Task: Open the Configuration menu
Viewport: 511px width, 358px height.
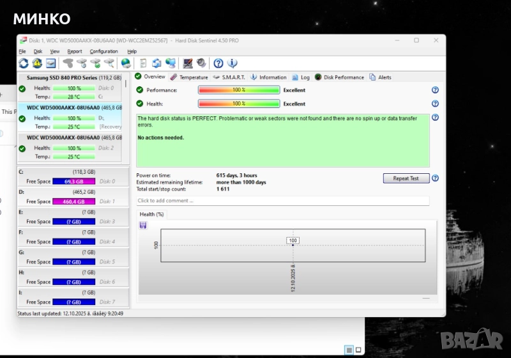Action: tap(103, 51)
